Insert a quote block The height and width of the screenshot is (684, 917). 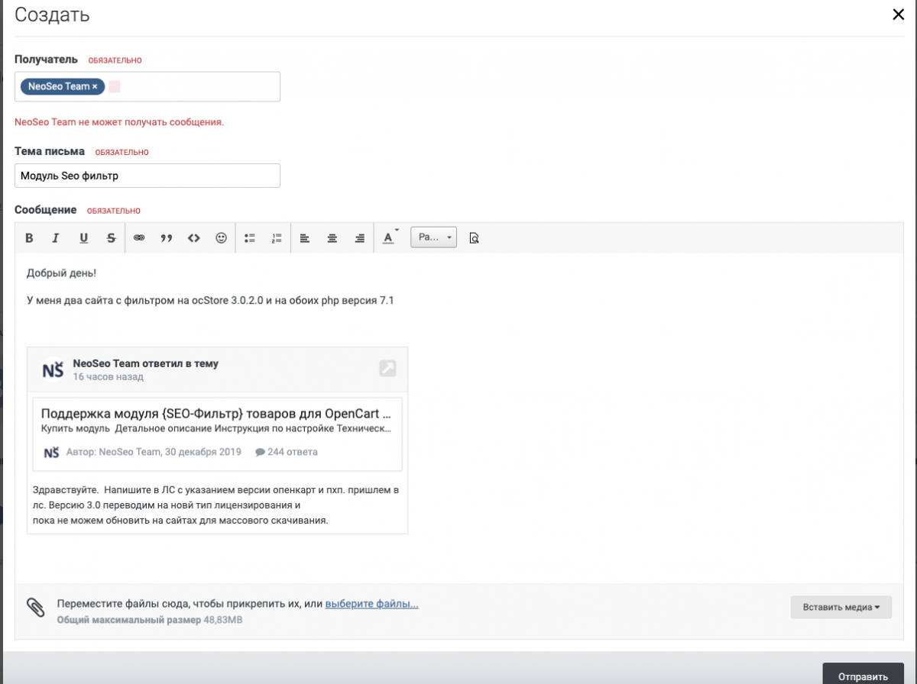[x=167, y=237]
